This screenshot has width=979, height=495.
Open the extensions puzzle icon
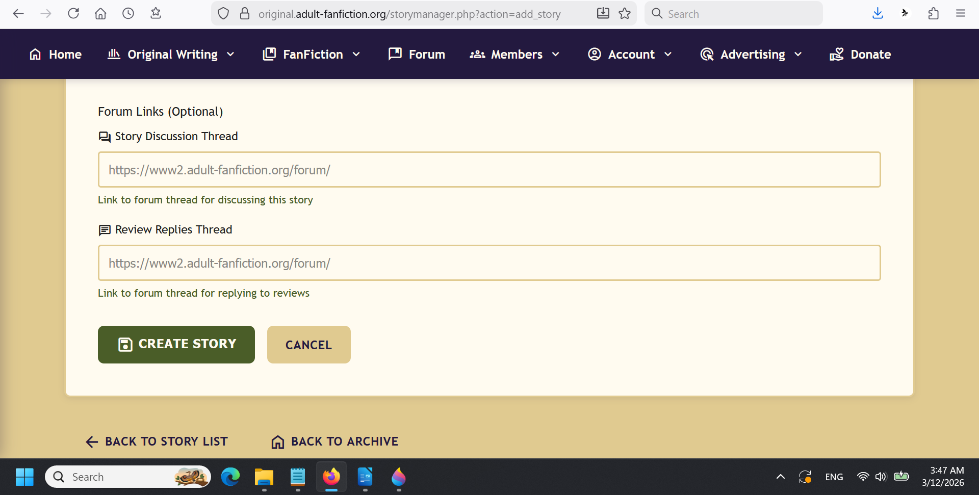click(x=933, y=14)
